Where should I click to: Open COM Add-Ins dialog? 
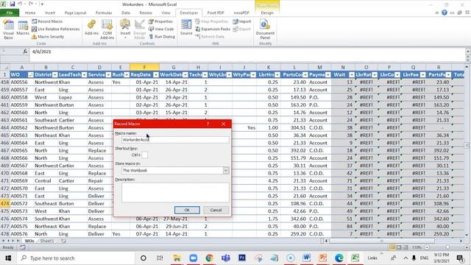pos(107,29)
